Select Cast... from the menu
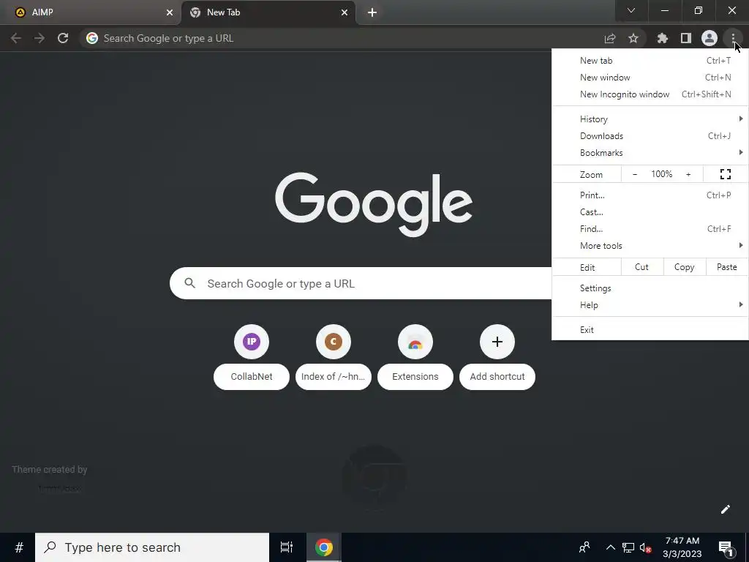This screenshot has height=562, width=749. tap(650, 212)
